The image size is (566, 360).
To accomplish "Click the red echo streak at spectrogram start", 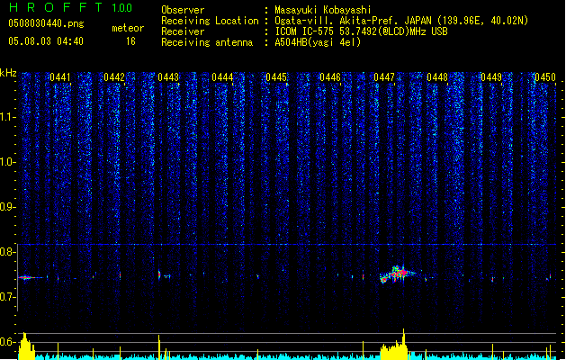I will tap(29, 278).
